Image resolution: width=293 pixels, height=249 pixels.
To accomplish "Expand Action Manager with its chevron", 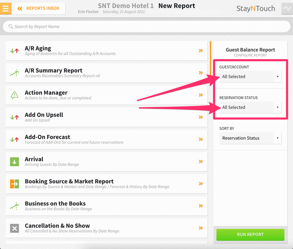I will tap(201, 95).
